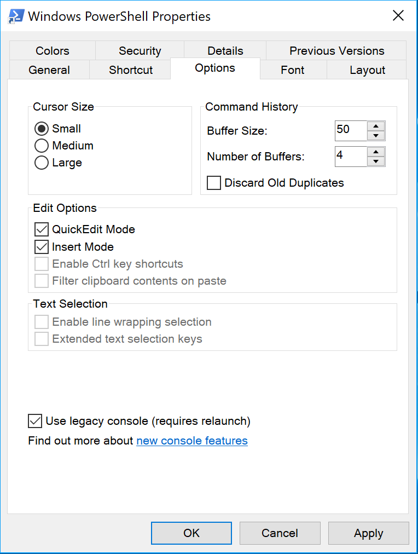The height and width of the screenshot is (554, 418).
Task: Select Medium cursor size
Action: coord(41,146)
